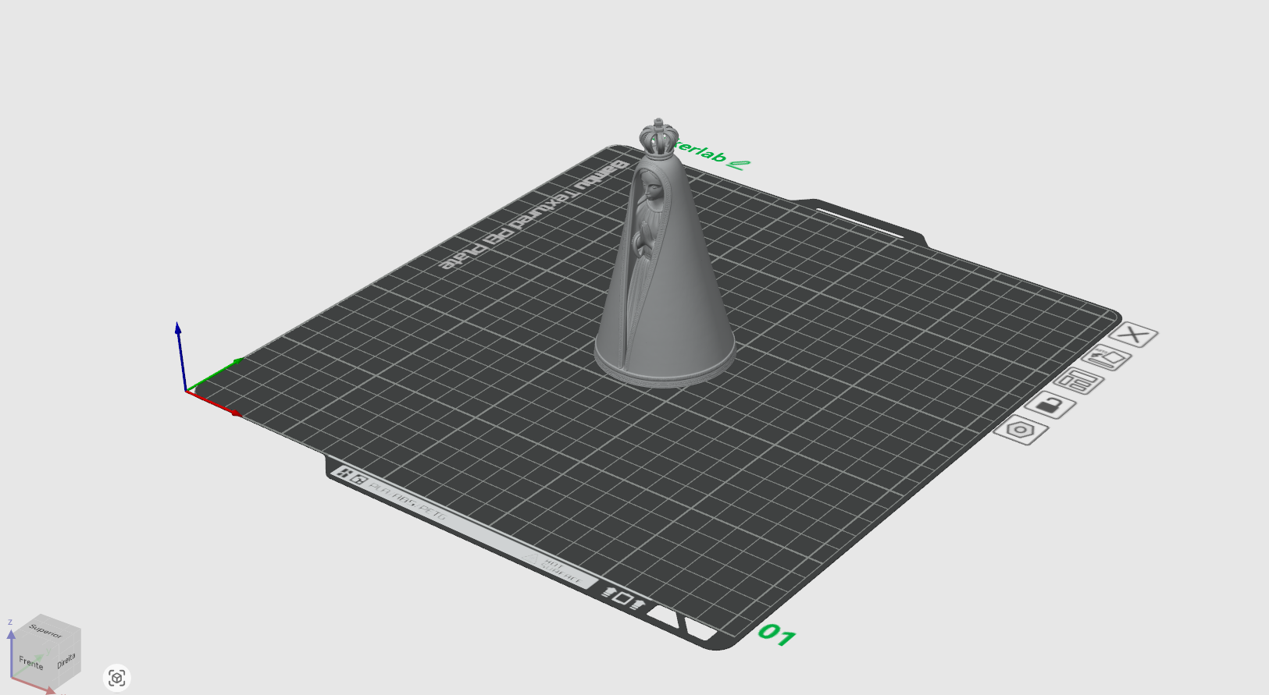
Task: Select the Superior face of view cube
Action: [x=45, y=630]
